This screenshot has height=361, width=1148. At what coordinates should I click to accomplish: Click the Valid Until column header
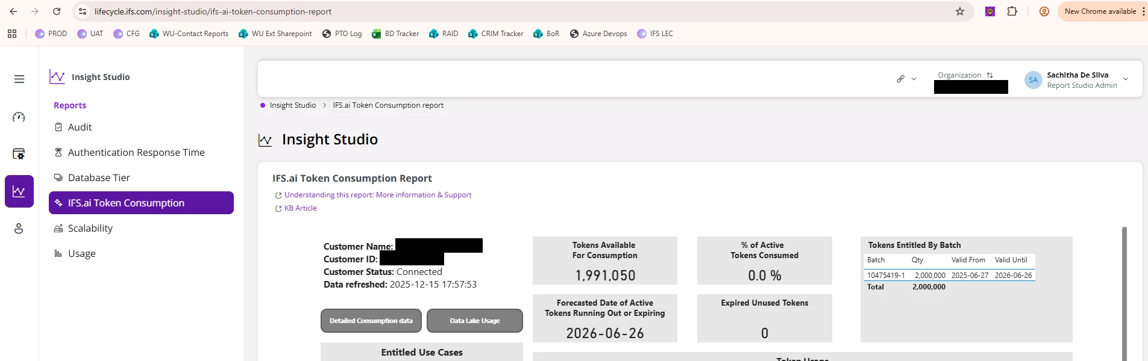tap(1011, 260)
